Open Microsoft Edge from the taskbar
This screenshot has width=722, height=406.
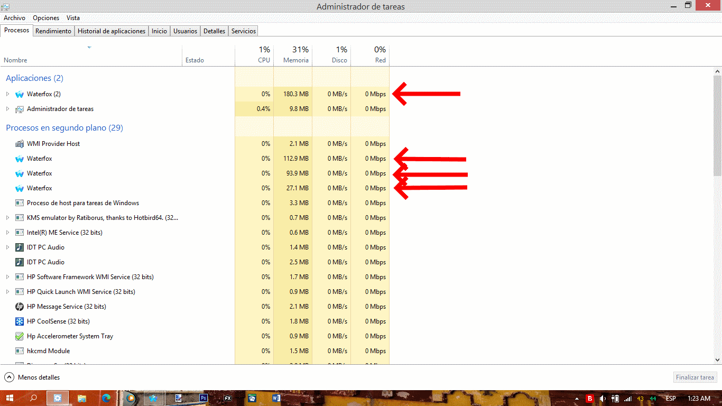(x=106, y=398)
